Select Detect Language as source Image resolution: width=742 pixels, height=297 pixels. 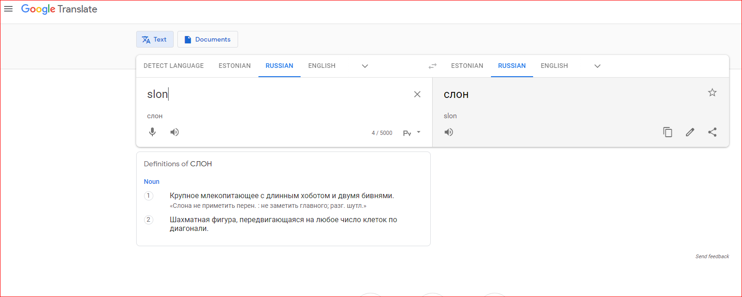[x=174, y=66]
